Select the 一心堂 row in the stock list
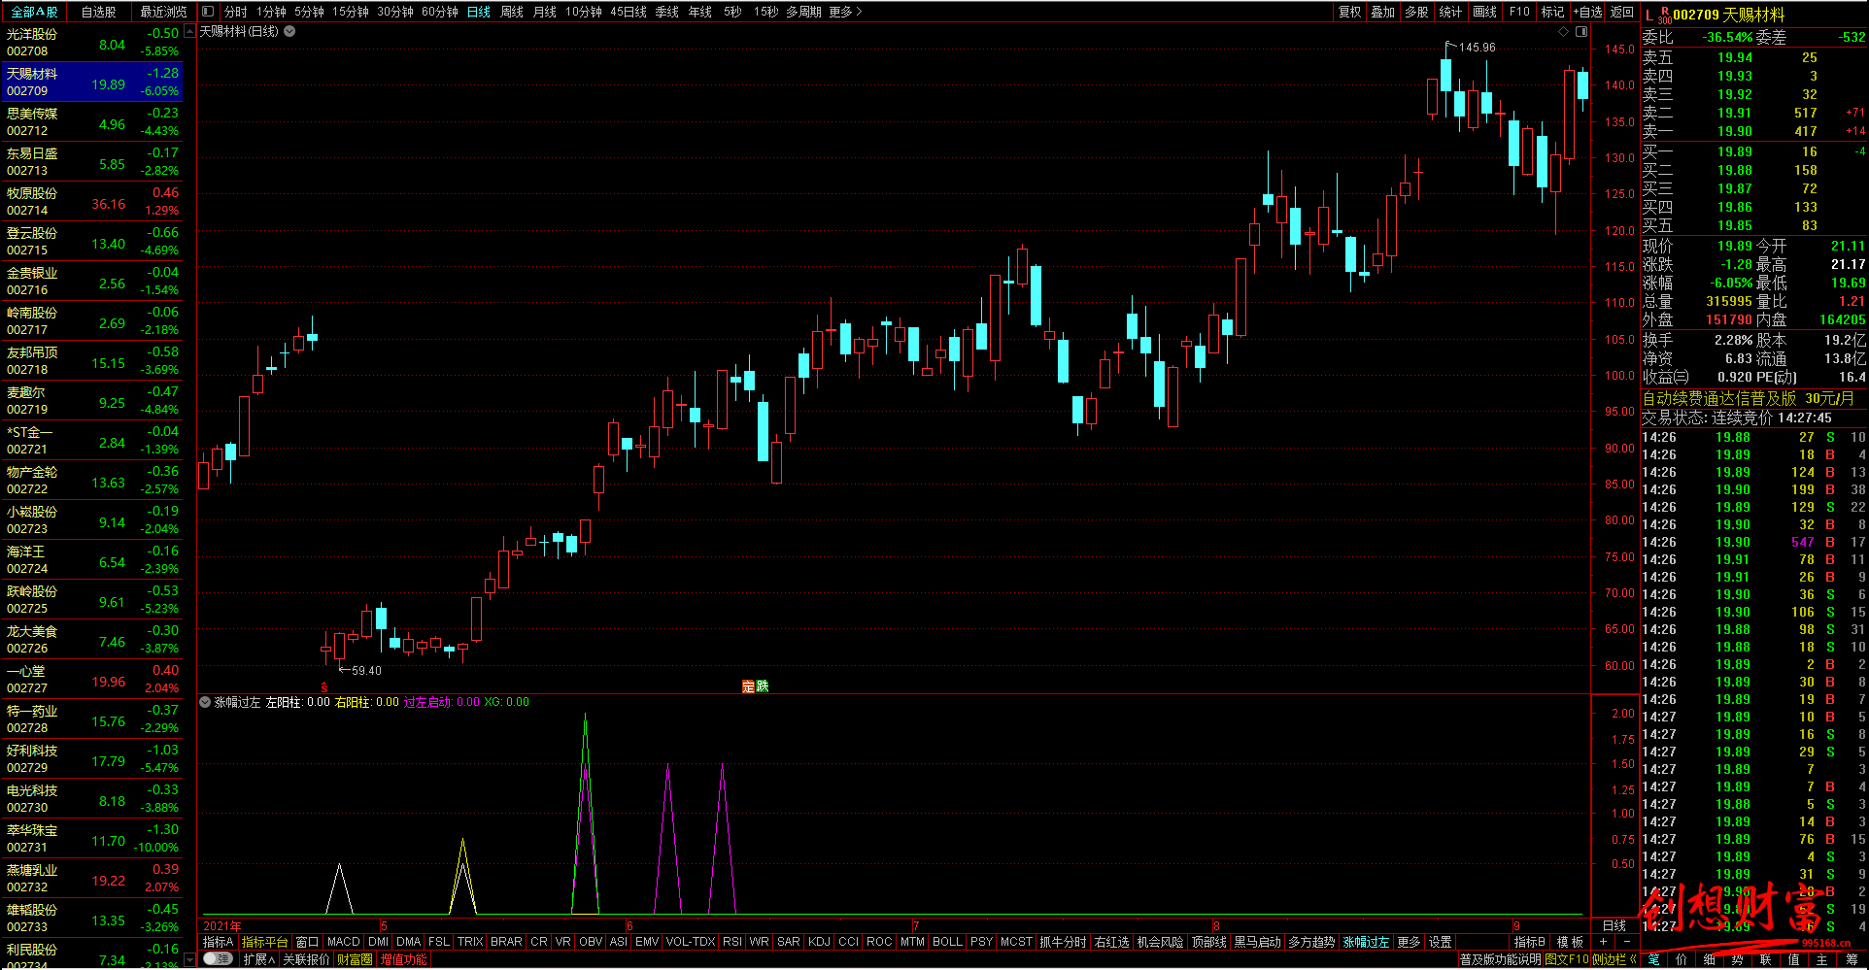This screenshot has height=970, width=1869. 91,679
